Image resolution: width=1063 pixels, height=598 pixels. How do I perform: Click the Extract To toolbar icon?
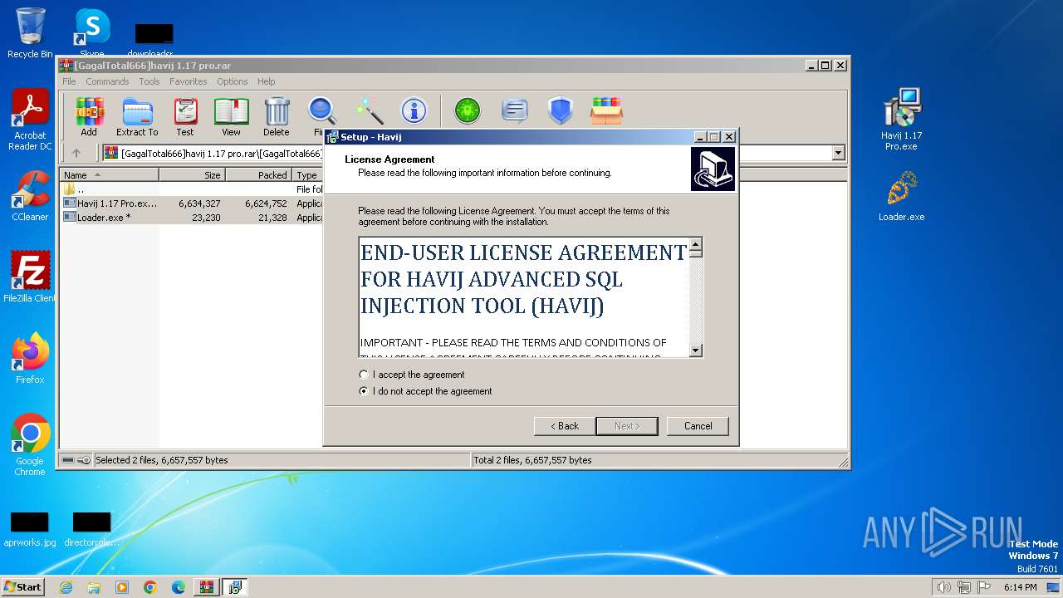tap(137, 116)
